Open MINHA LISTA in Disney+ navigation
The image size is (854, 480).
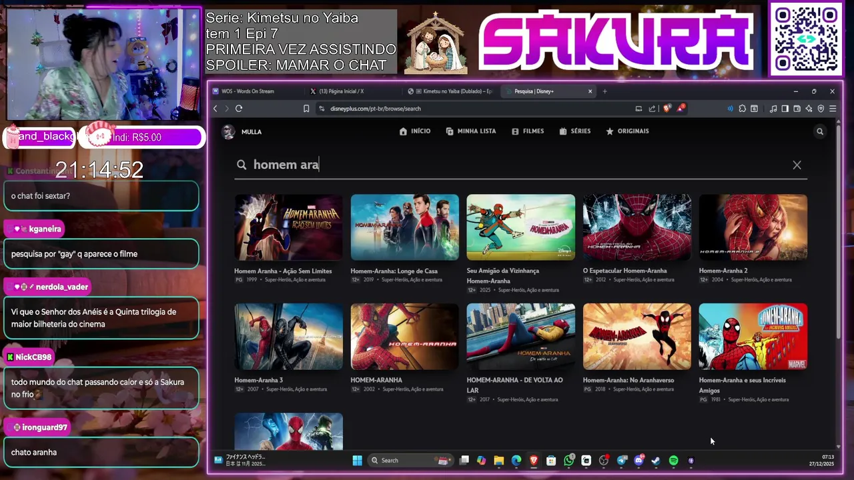[471, 131]
